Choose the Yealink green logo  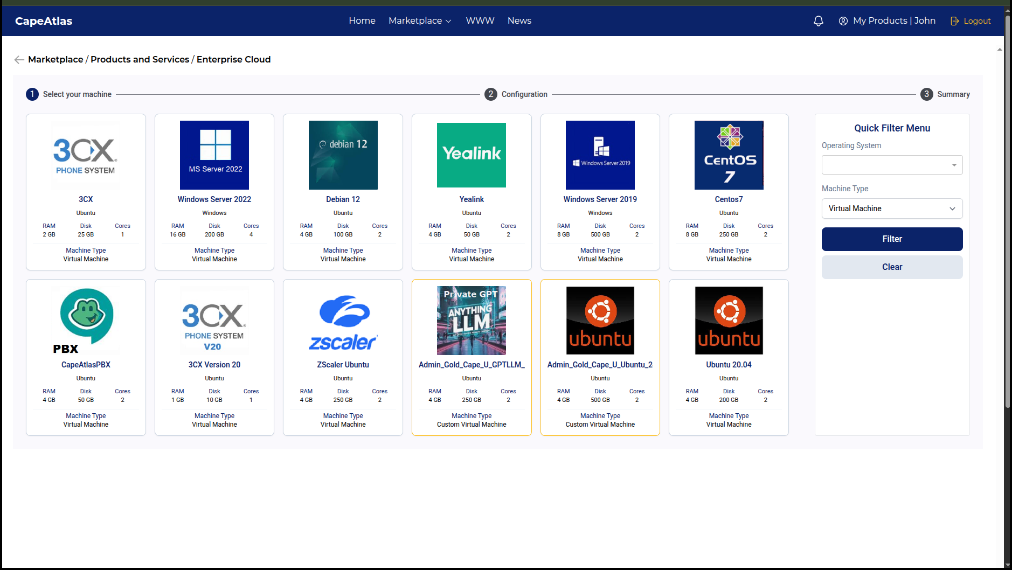[472, 155]
